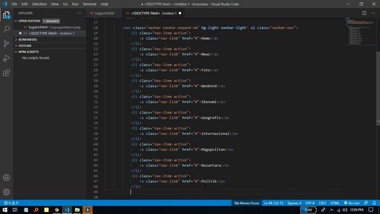380x214 pixels.
Task: Toggle Tab Moves Focus in status bar
Action: tap(246, 203)
